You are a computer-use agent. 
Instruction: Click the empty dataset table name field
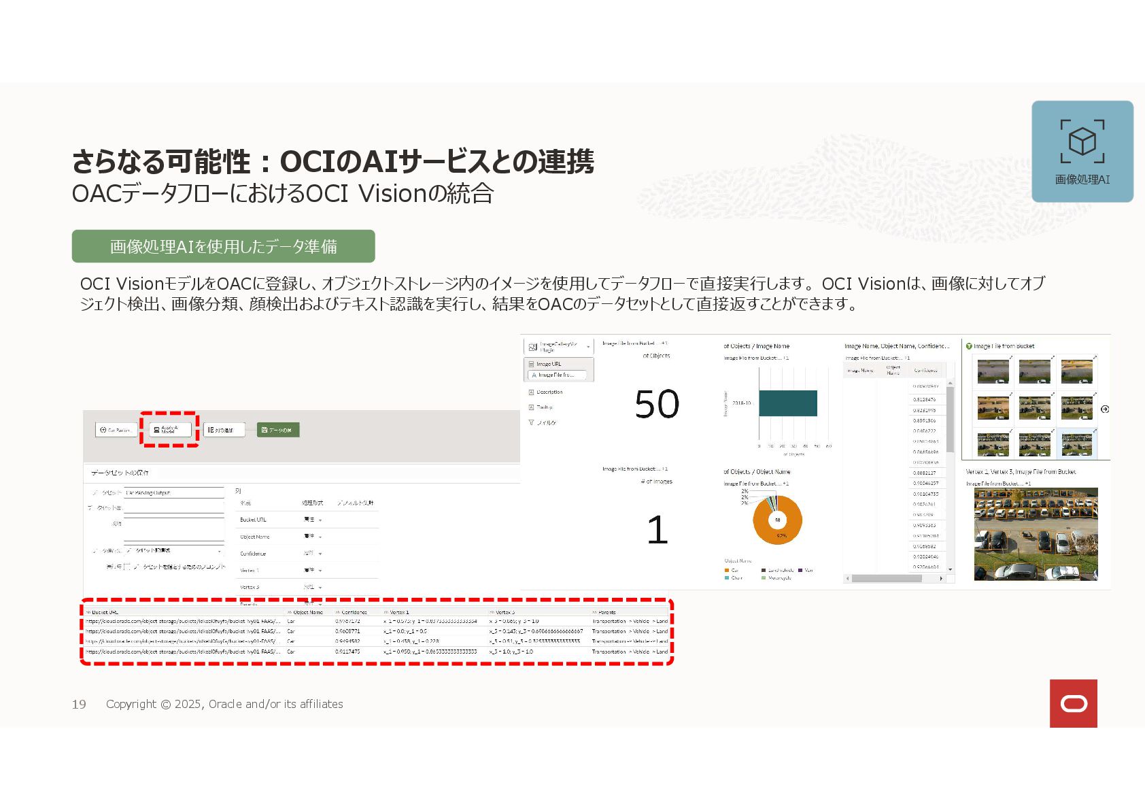tap(174, 507)
